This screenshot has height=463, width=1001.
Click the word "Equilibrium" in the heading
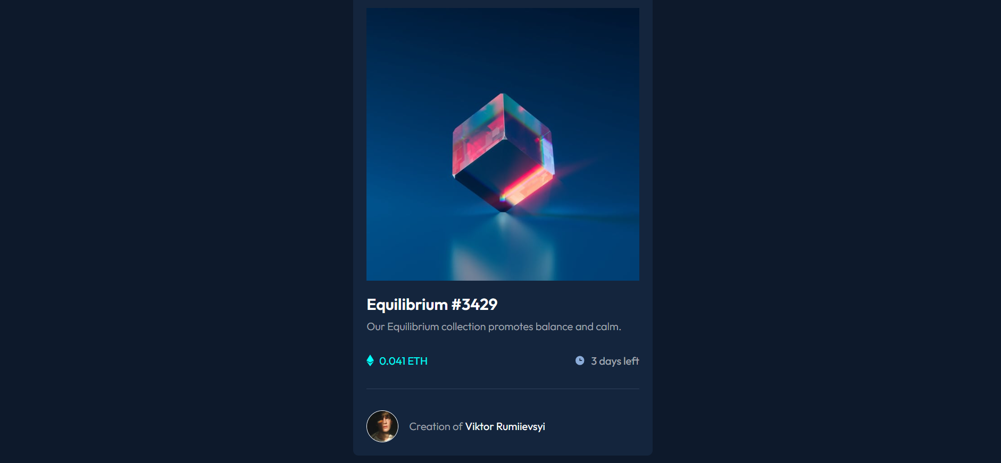[407, 305]
